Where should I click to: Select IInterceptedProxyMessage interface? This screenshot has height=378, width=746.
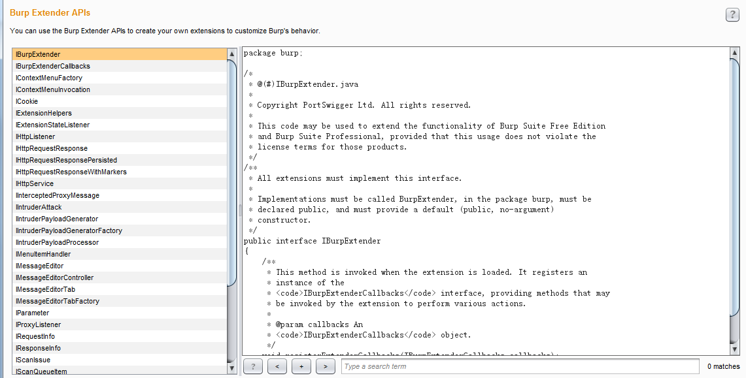120,195
